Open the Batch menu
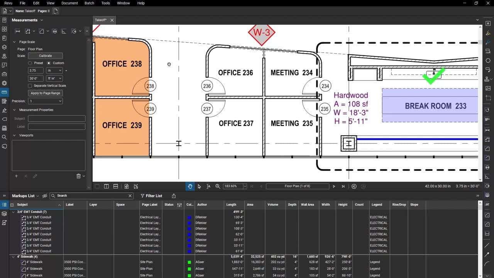494x278 pixels. point(89,3)
